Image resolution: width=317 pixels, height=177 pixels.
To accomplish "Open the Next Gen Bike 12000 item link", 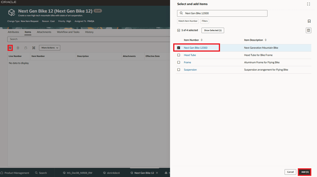I will tap(195, 48).
